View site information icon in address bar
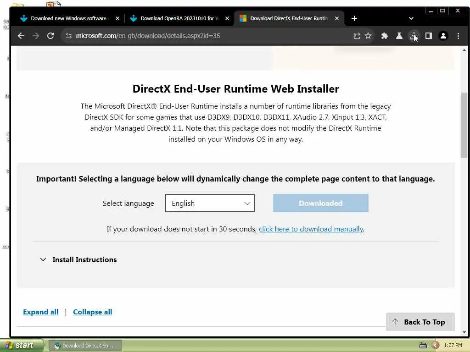Viewport: 470px width, 352px height. (x=69, y=36)
